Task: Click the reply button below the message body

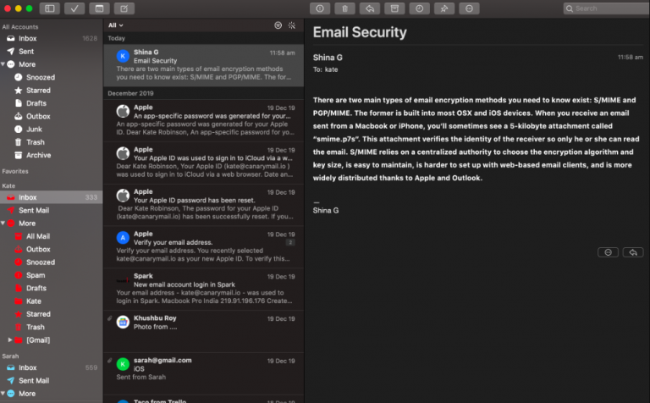Action: (x=631, y=252)
